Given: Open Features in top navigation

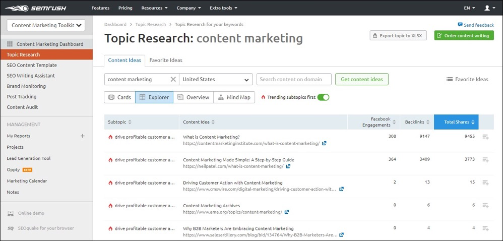Looking at the screenshot, I should point(100,8).
